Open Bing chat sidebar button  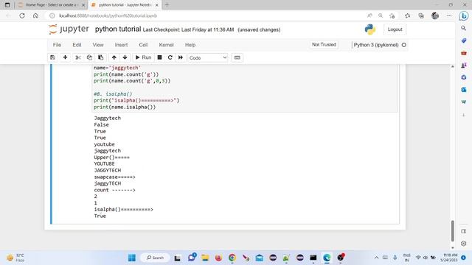click(464, 16)
